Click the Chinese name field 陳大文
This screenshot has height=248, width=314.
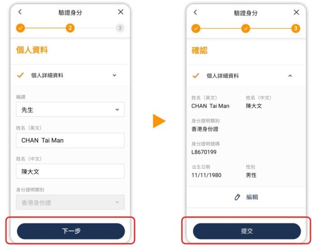pos(70,171)
